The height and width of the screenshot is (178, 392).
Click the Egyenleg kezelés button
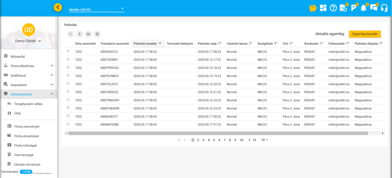[x=365, y=34]
